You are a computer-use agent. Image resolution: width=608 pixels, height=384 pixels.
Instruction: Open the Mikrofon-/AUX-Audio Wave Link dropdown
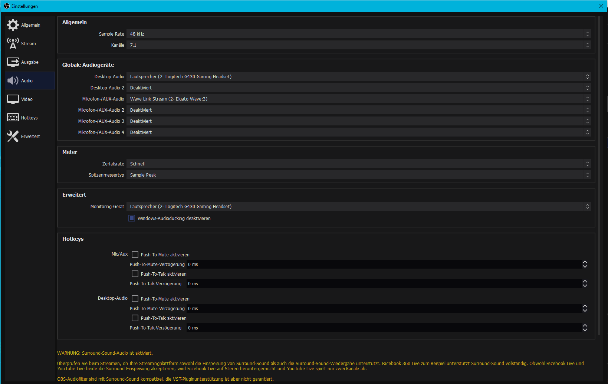[359, 99]
